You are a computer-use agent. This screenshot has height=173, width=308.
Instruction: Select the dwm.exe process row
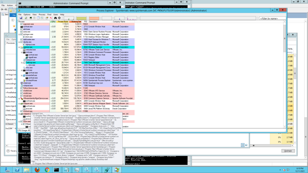pos(76,37)
